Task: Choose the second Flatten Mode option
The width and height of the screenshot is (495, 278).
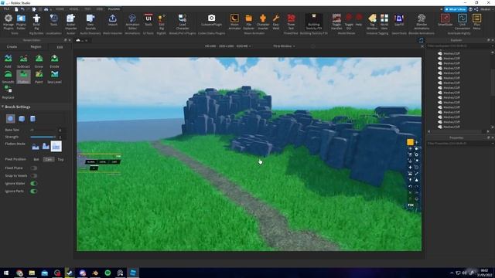Action: (x=46, y=146)
